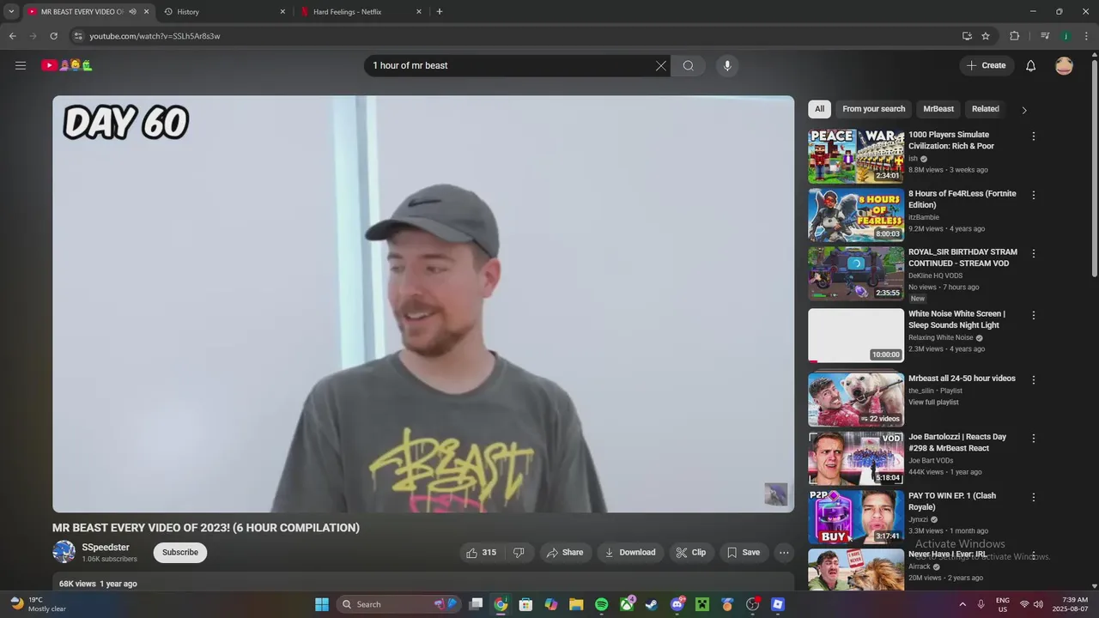
Task: Select the All filter chip
Action: coord(819,109)
